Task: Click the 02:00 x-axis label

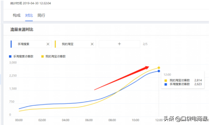Action: click(x=42, y=120)
